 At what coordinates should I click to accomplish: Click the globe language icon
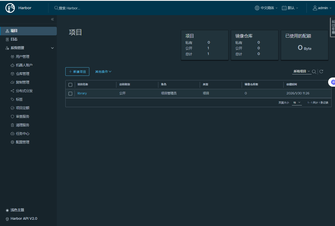point(257,8)
